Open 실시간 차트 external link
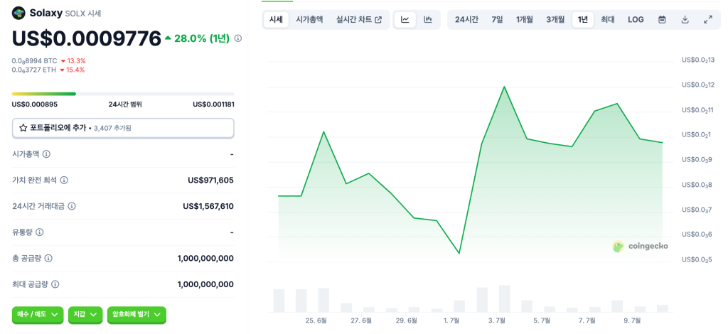728x334 pixels. tap(359, 19)
